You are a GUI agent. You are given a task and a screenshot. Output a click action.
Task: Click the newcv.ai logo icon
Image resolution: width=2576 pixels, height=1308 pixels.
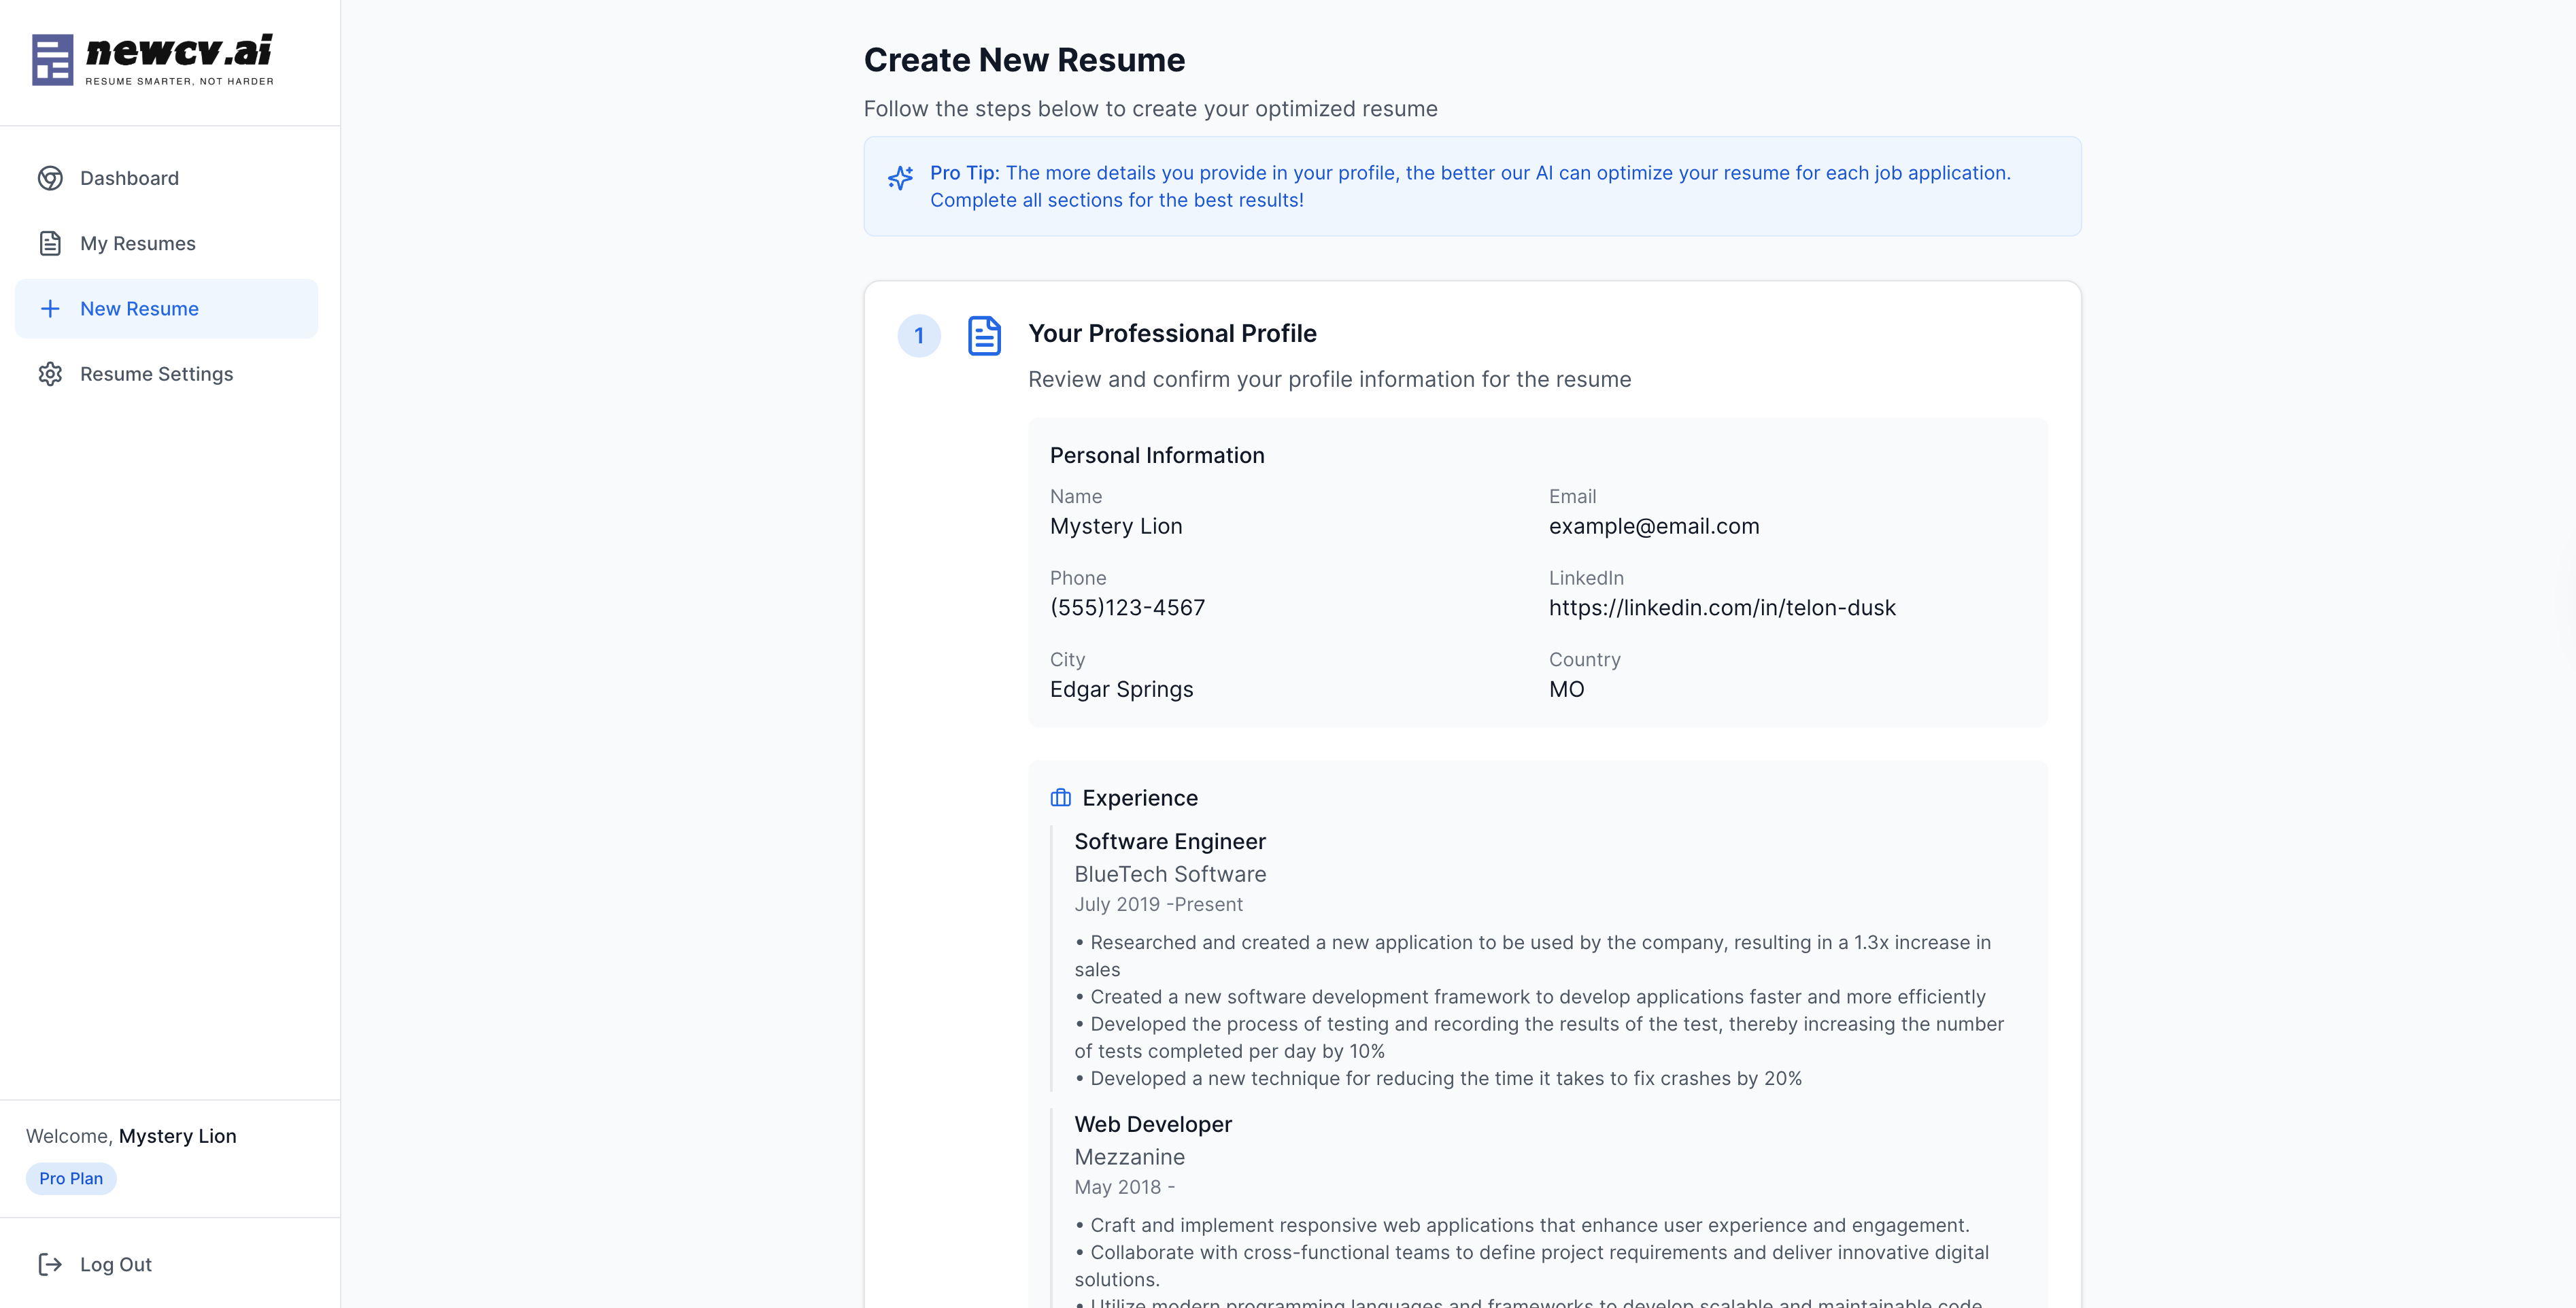click(52, 60)
